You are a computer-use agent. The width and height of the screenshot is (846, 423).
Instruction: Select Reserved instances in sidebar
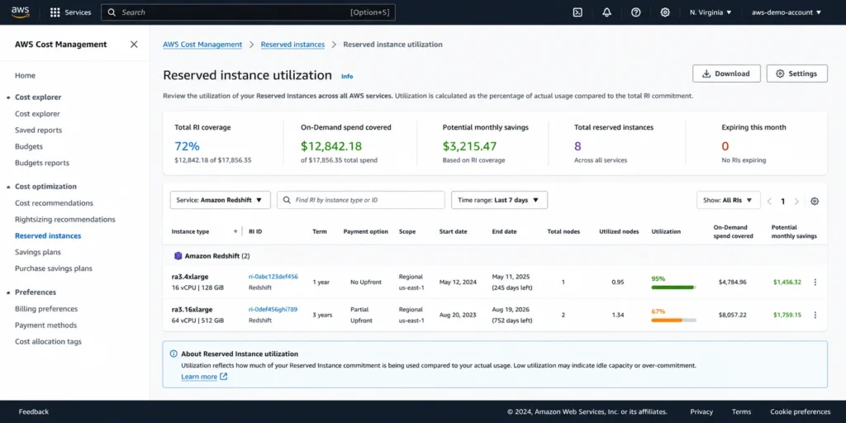pos(48,235)
